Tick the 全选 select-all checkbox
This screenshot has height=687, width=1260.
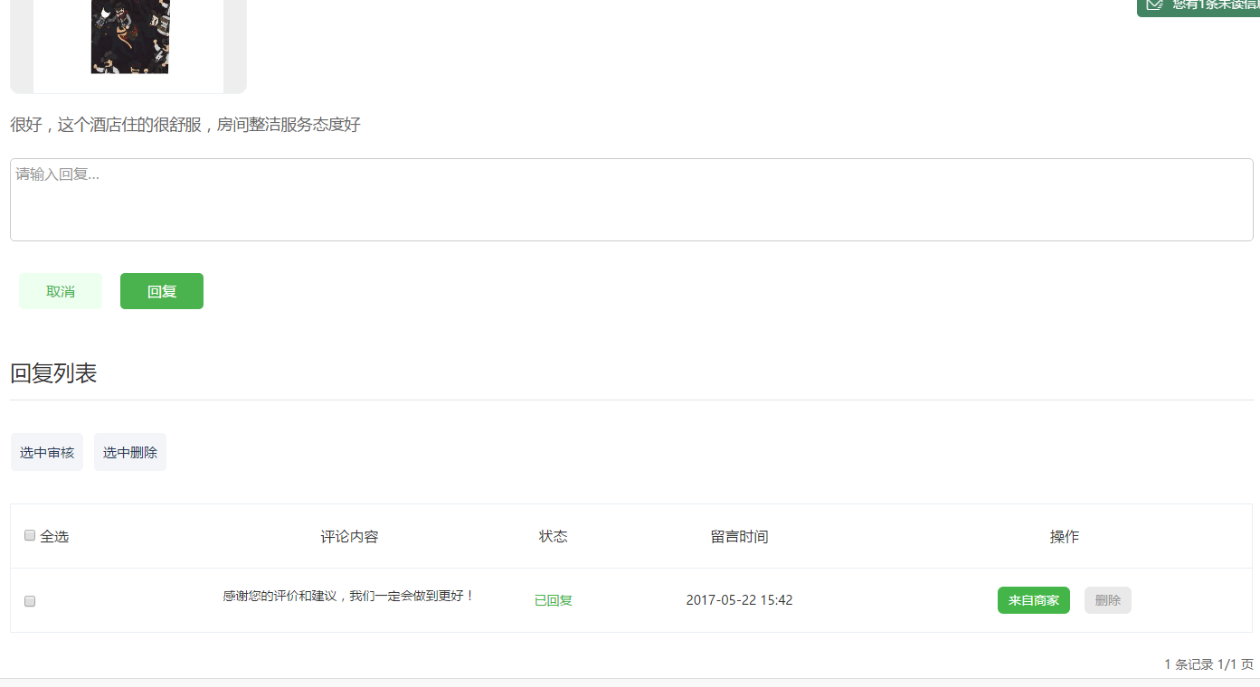[30, 535]
